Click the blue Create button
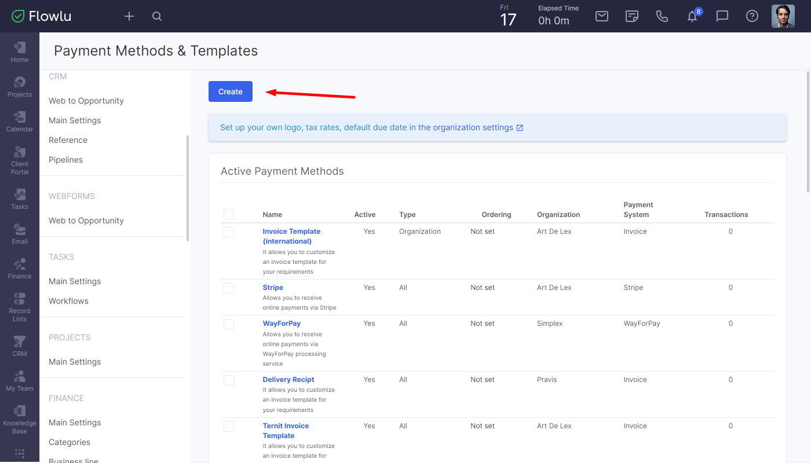The height and width of the screenshot is (463, 811). click(231, 91)
